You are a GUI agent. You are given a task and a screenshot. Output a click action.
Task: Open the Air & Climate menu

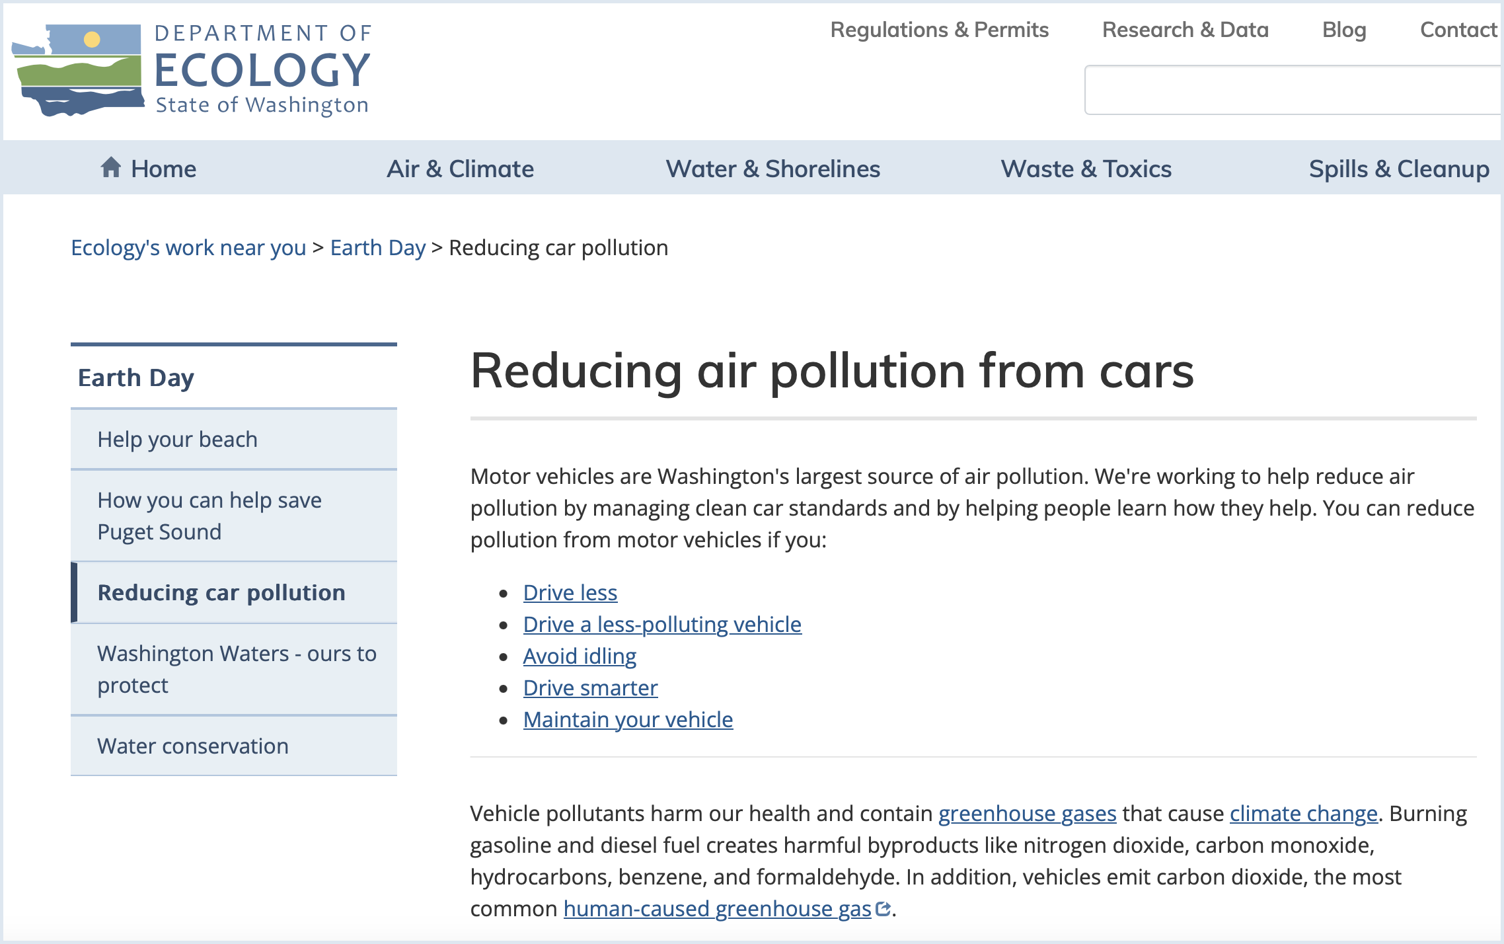coord(460,169)
